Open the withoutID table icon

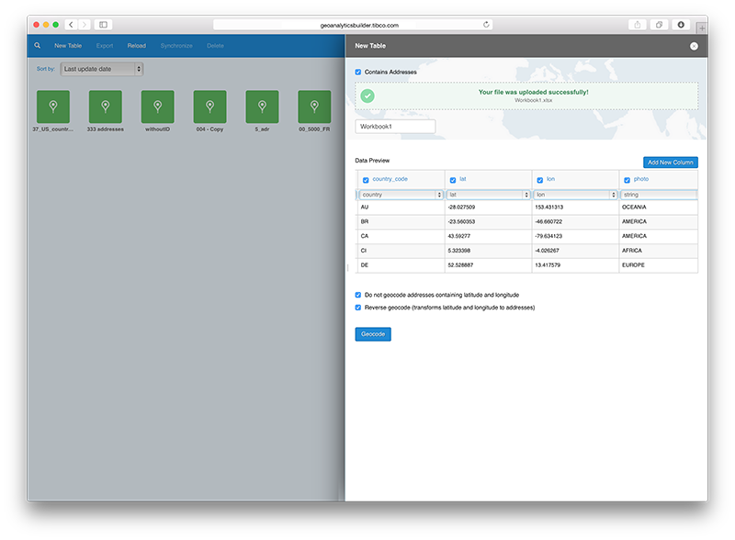(x=157, y=107)
